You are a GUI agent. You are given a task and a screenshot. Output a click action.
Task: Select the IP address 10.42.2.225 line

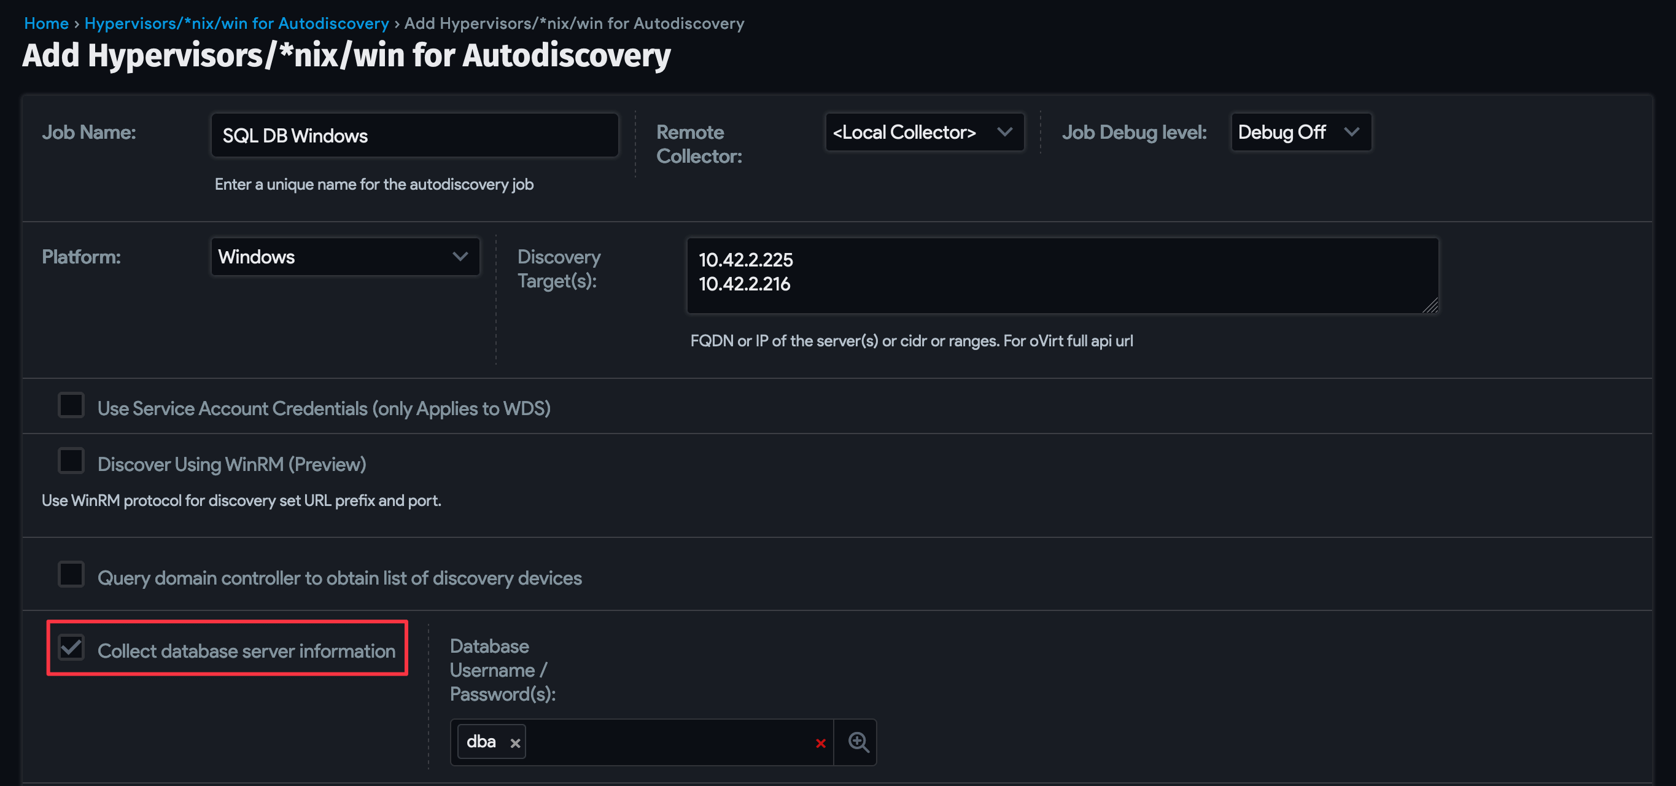(746, 260)
